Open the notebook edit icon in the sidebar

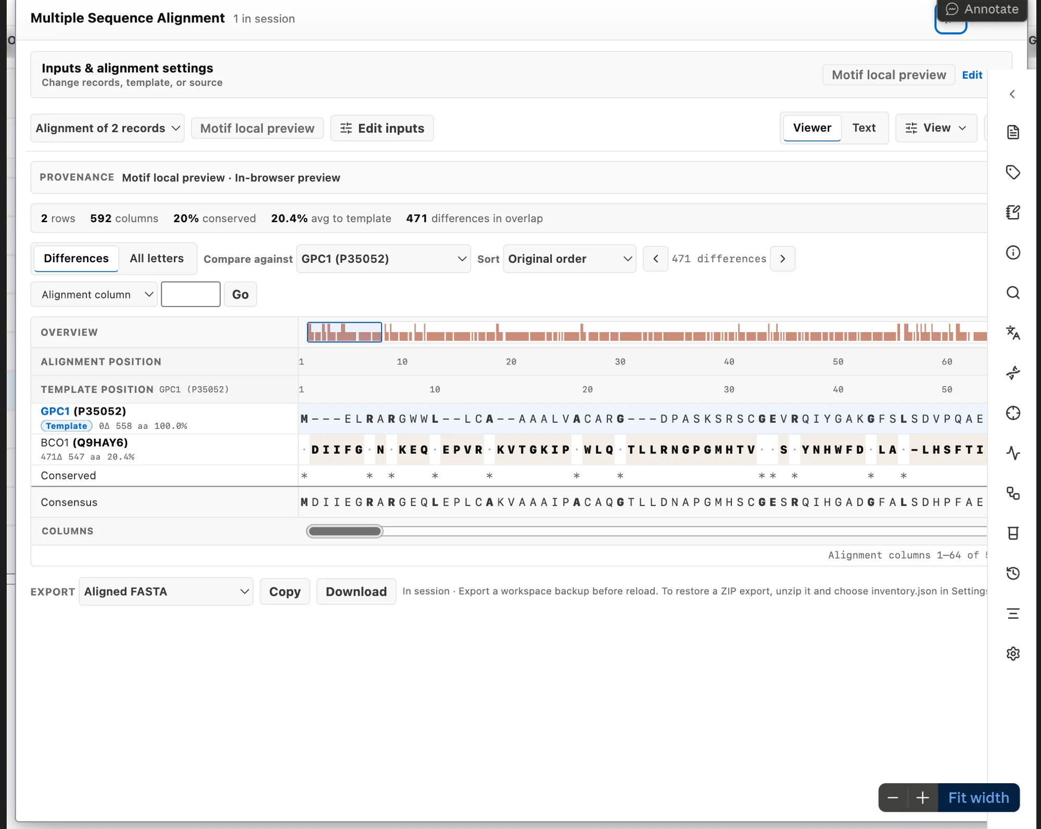1013,212
